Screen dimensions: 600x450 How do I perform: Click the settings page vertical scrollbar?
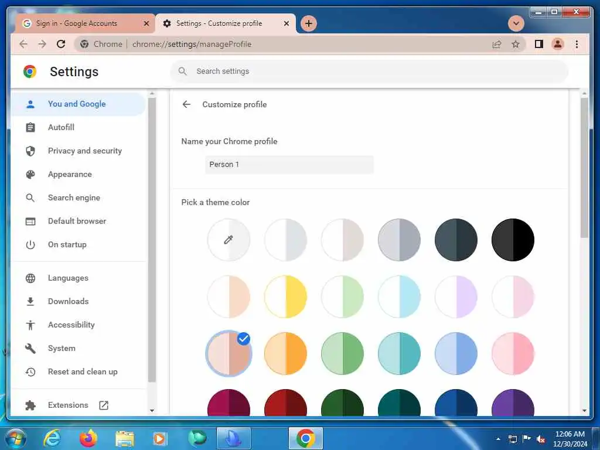(584, 168)
